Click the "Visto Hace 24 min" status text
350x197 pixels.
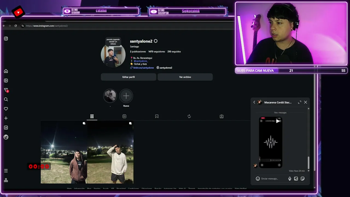tap(297, 171)
